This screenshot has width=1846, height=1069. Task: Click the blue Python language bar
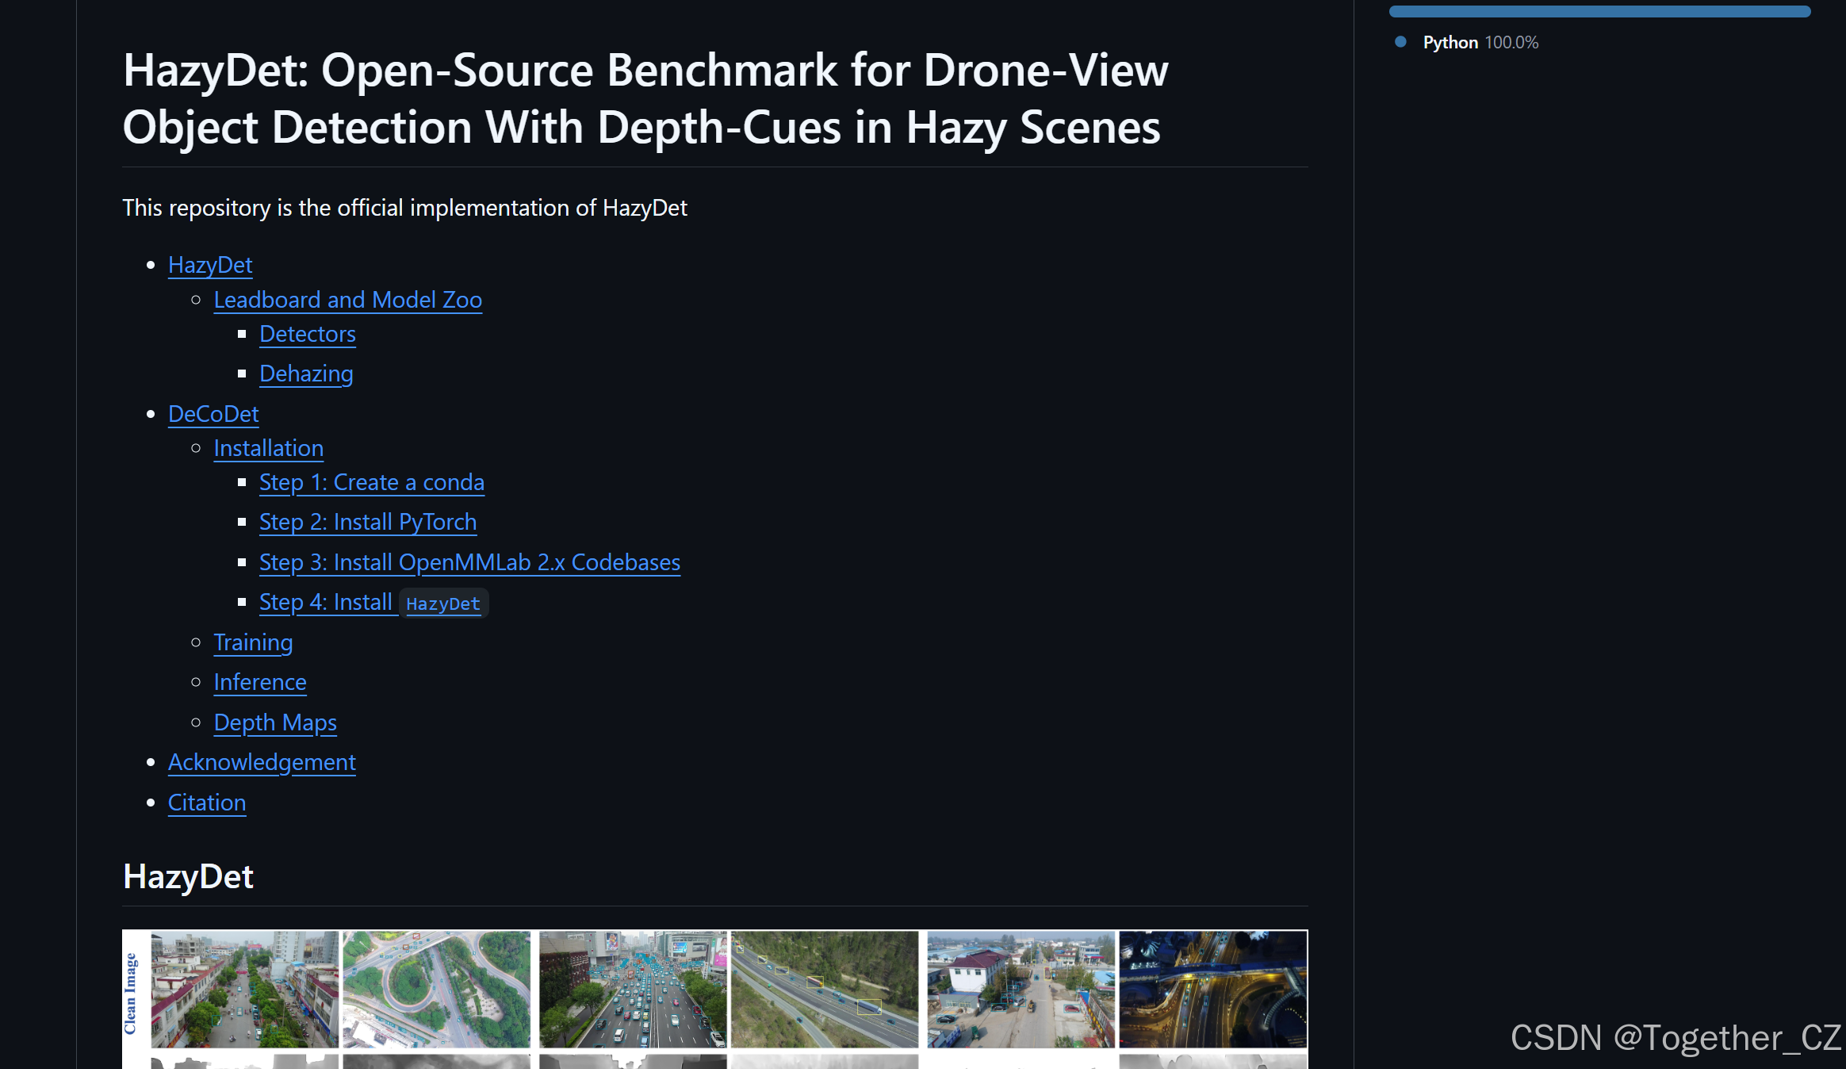coord(1599,12)
